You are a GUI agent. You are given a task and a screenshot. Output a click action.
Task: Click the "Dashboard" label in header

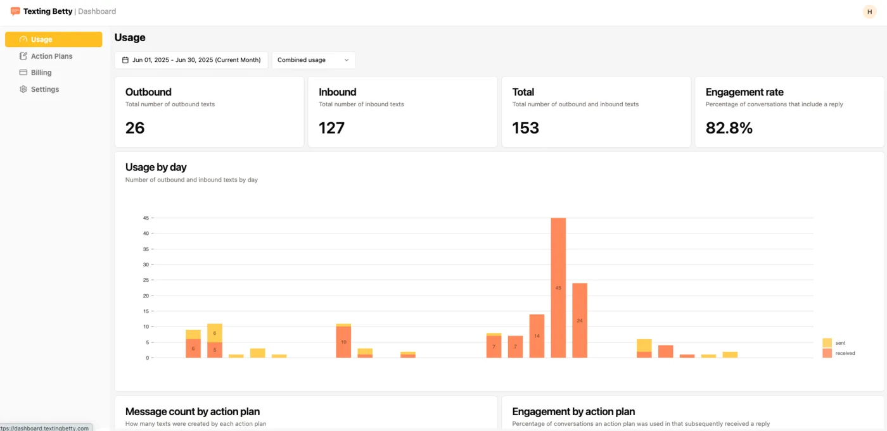(x=97, y=11)
